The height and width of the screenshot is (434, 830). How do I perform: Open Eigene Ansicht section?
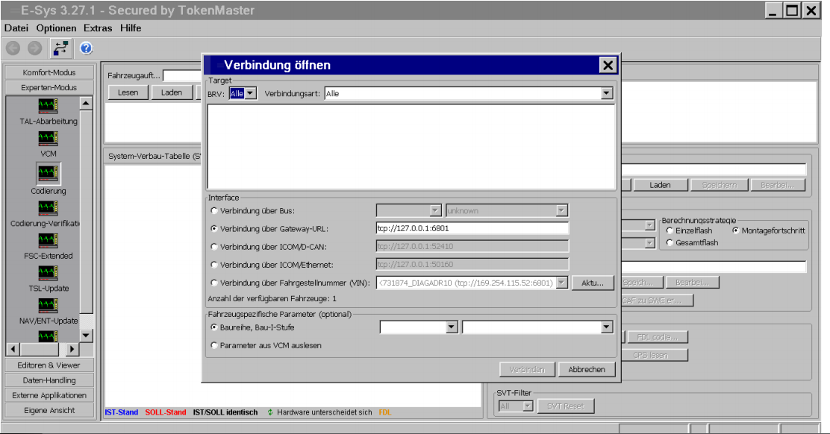pyautogui.click(x=49, y=410)
